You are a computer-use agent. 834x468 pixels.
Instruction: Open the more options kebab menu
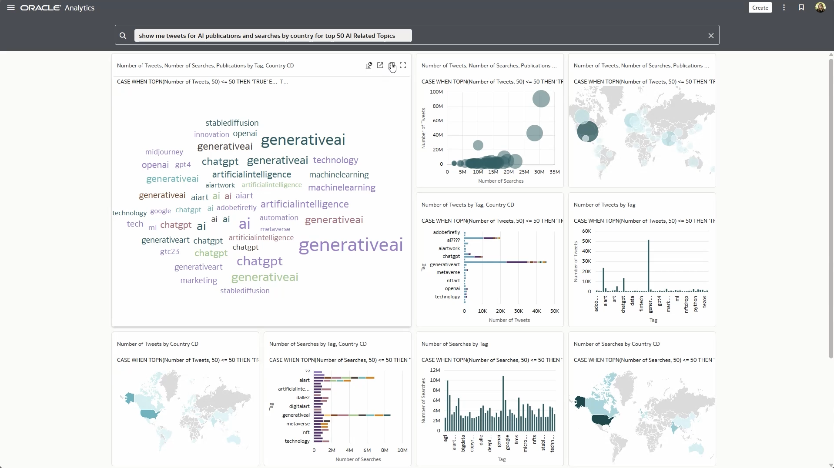coord(783,7)
